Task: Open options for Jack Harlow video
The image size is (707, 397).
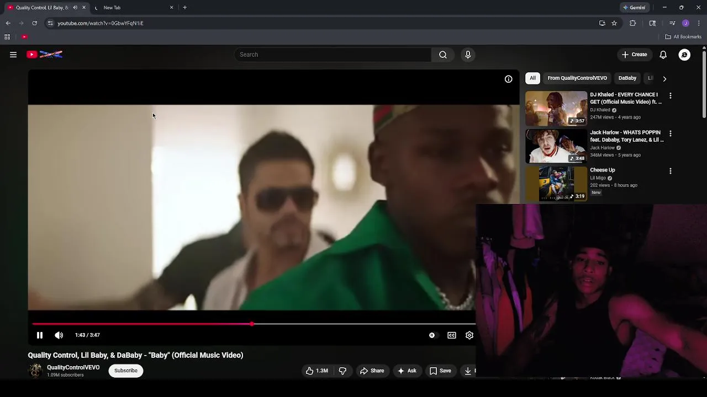Action: coord(671,133)
